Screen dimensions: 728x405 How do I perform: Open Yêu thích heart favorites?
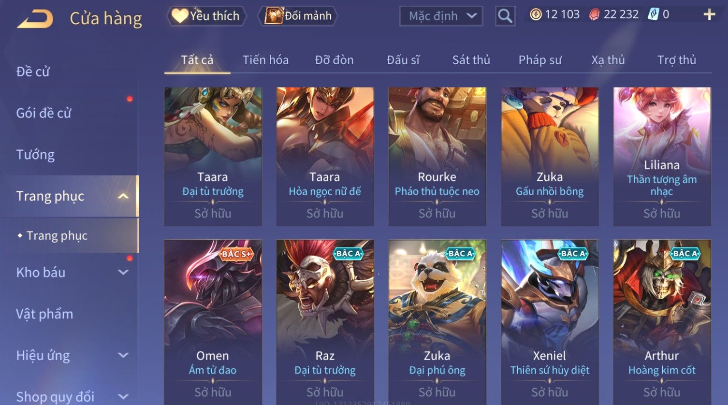206,16
